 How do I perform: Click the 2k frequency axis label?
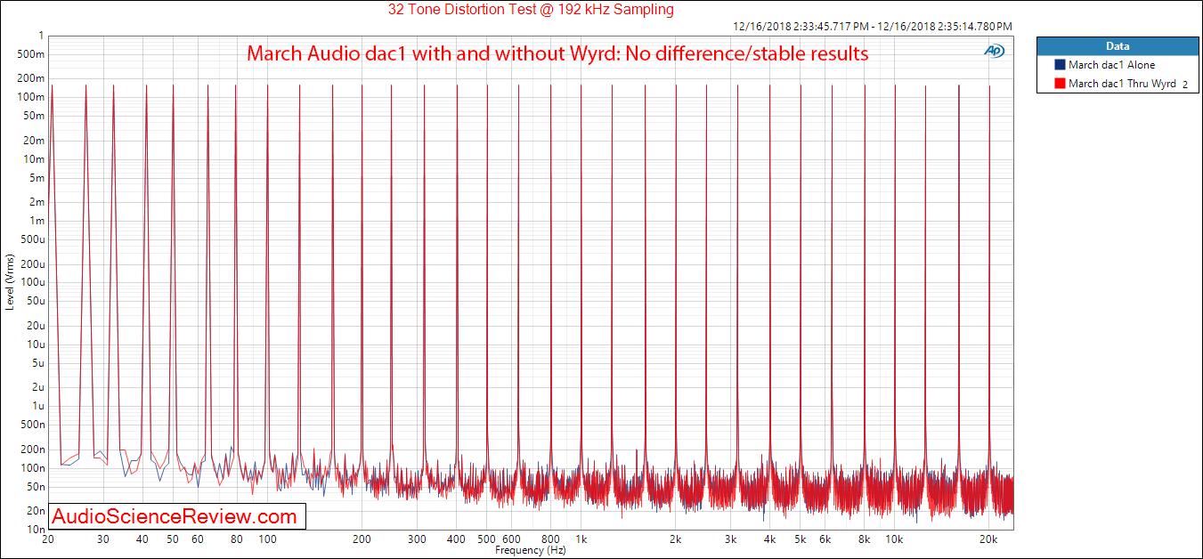675,539
